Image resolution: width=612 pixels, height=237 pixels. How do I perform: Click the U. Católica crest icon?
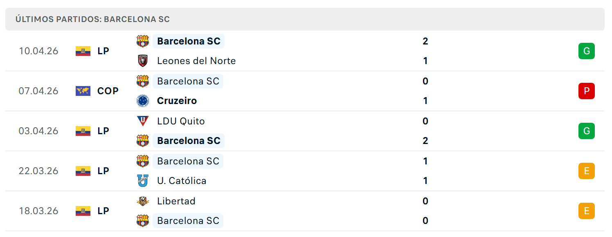pos(143,181)
